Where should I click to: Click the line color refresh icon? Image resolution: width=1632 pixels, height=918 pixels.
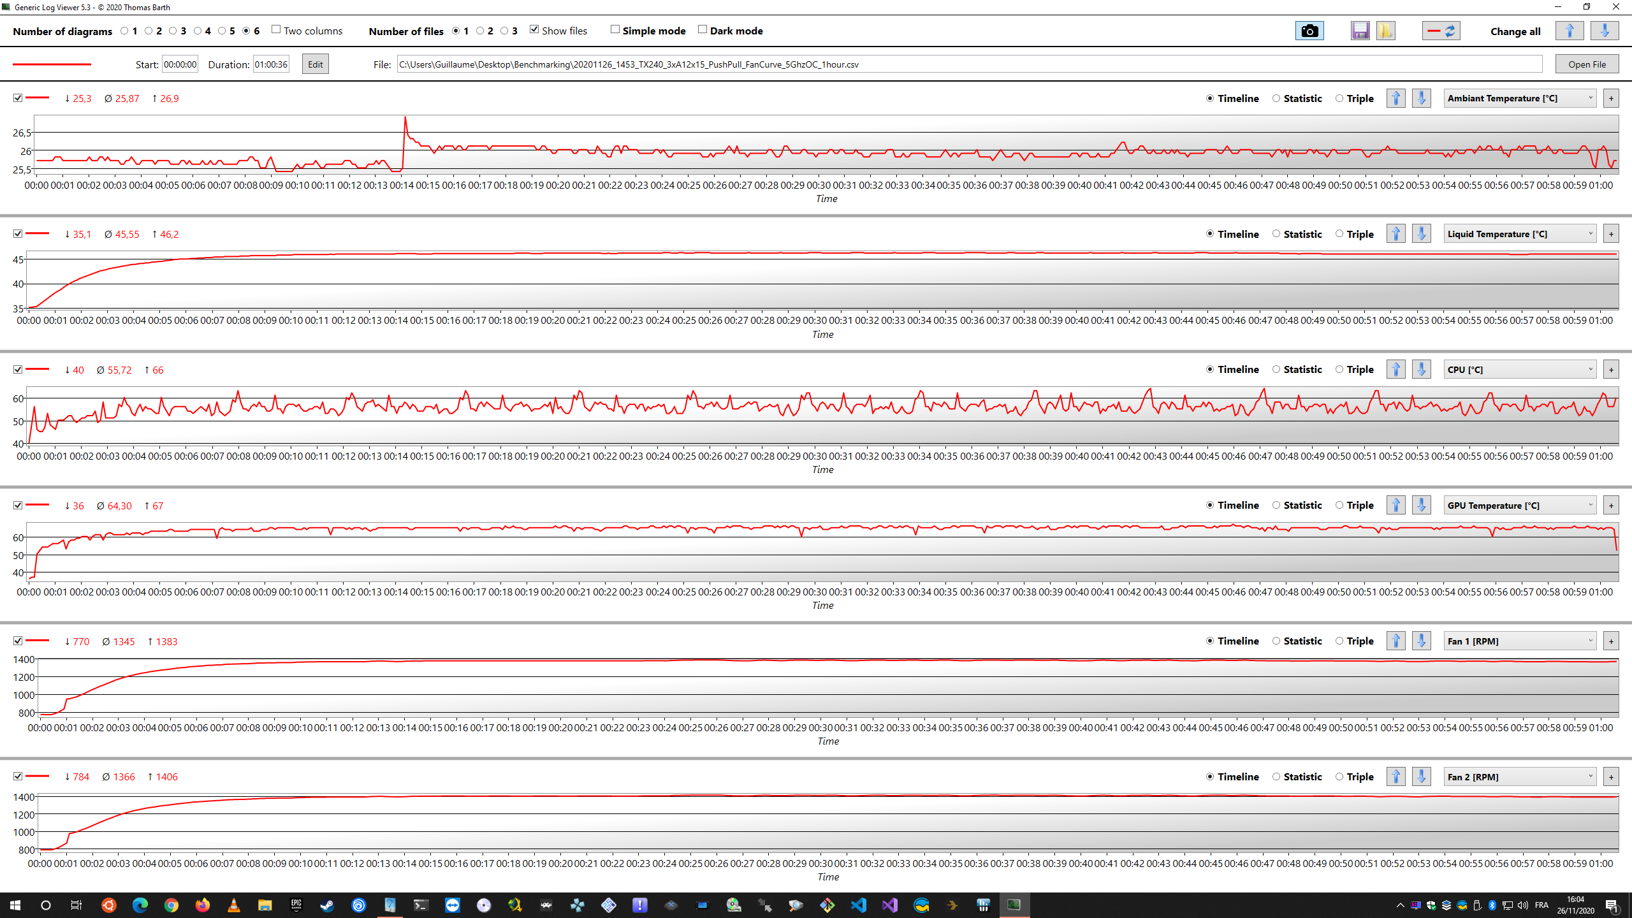[x=1441, y=31]
